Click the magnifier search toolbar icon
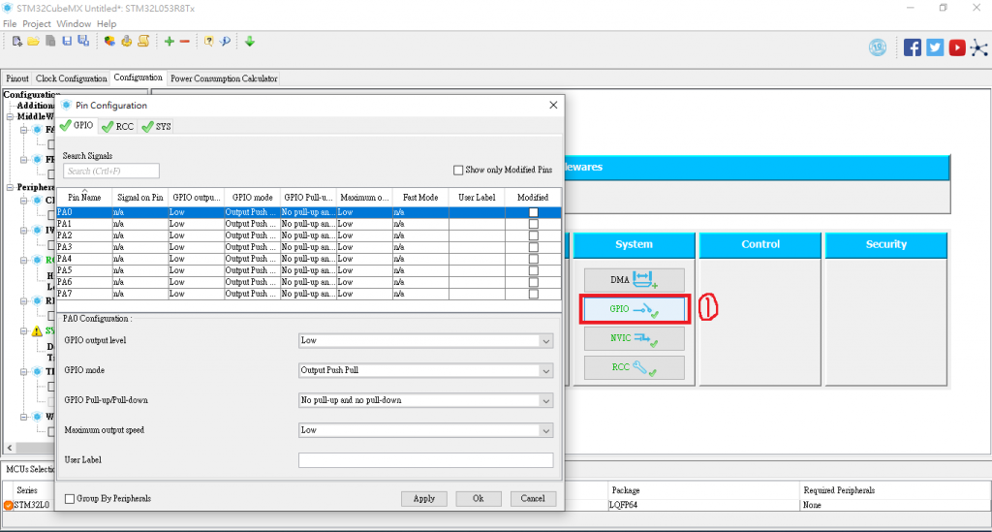The height and width of the screenshot is (532, 992). pos(225,41)
